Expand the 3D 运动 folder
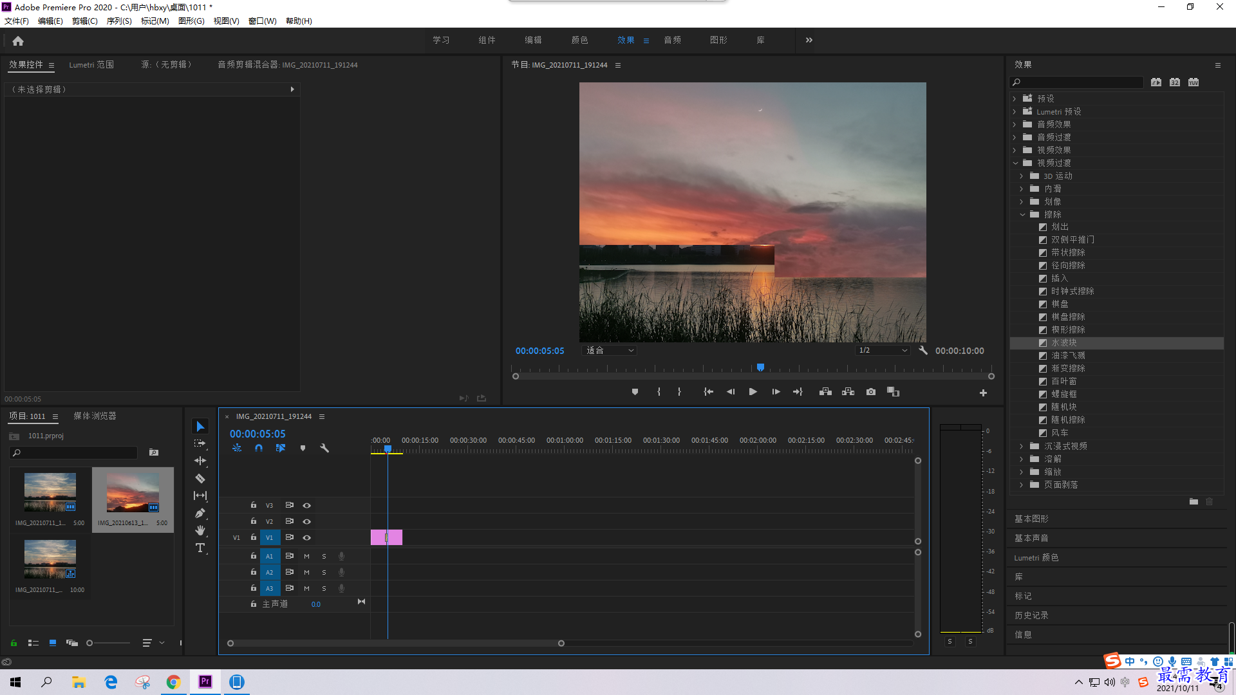This screenshot has height=695, width=1236. [x=1022, y=176]
